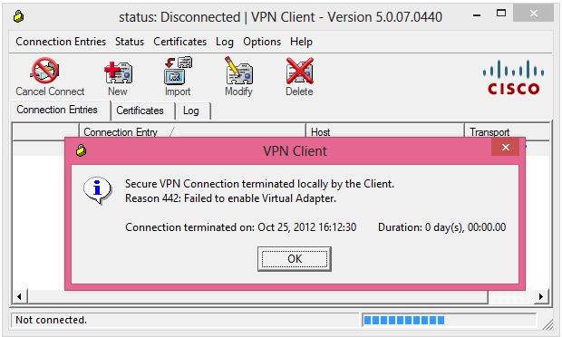
Task: Click the Modify connection entry icon
Action: tap(238, 71)
